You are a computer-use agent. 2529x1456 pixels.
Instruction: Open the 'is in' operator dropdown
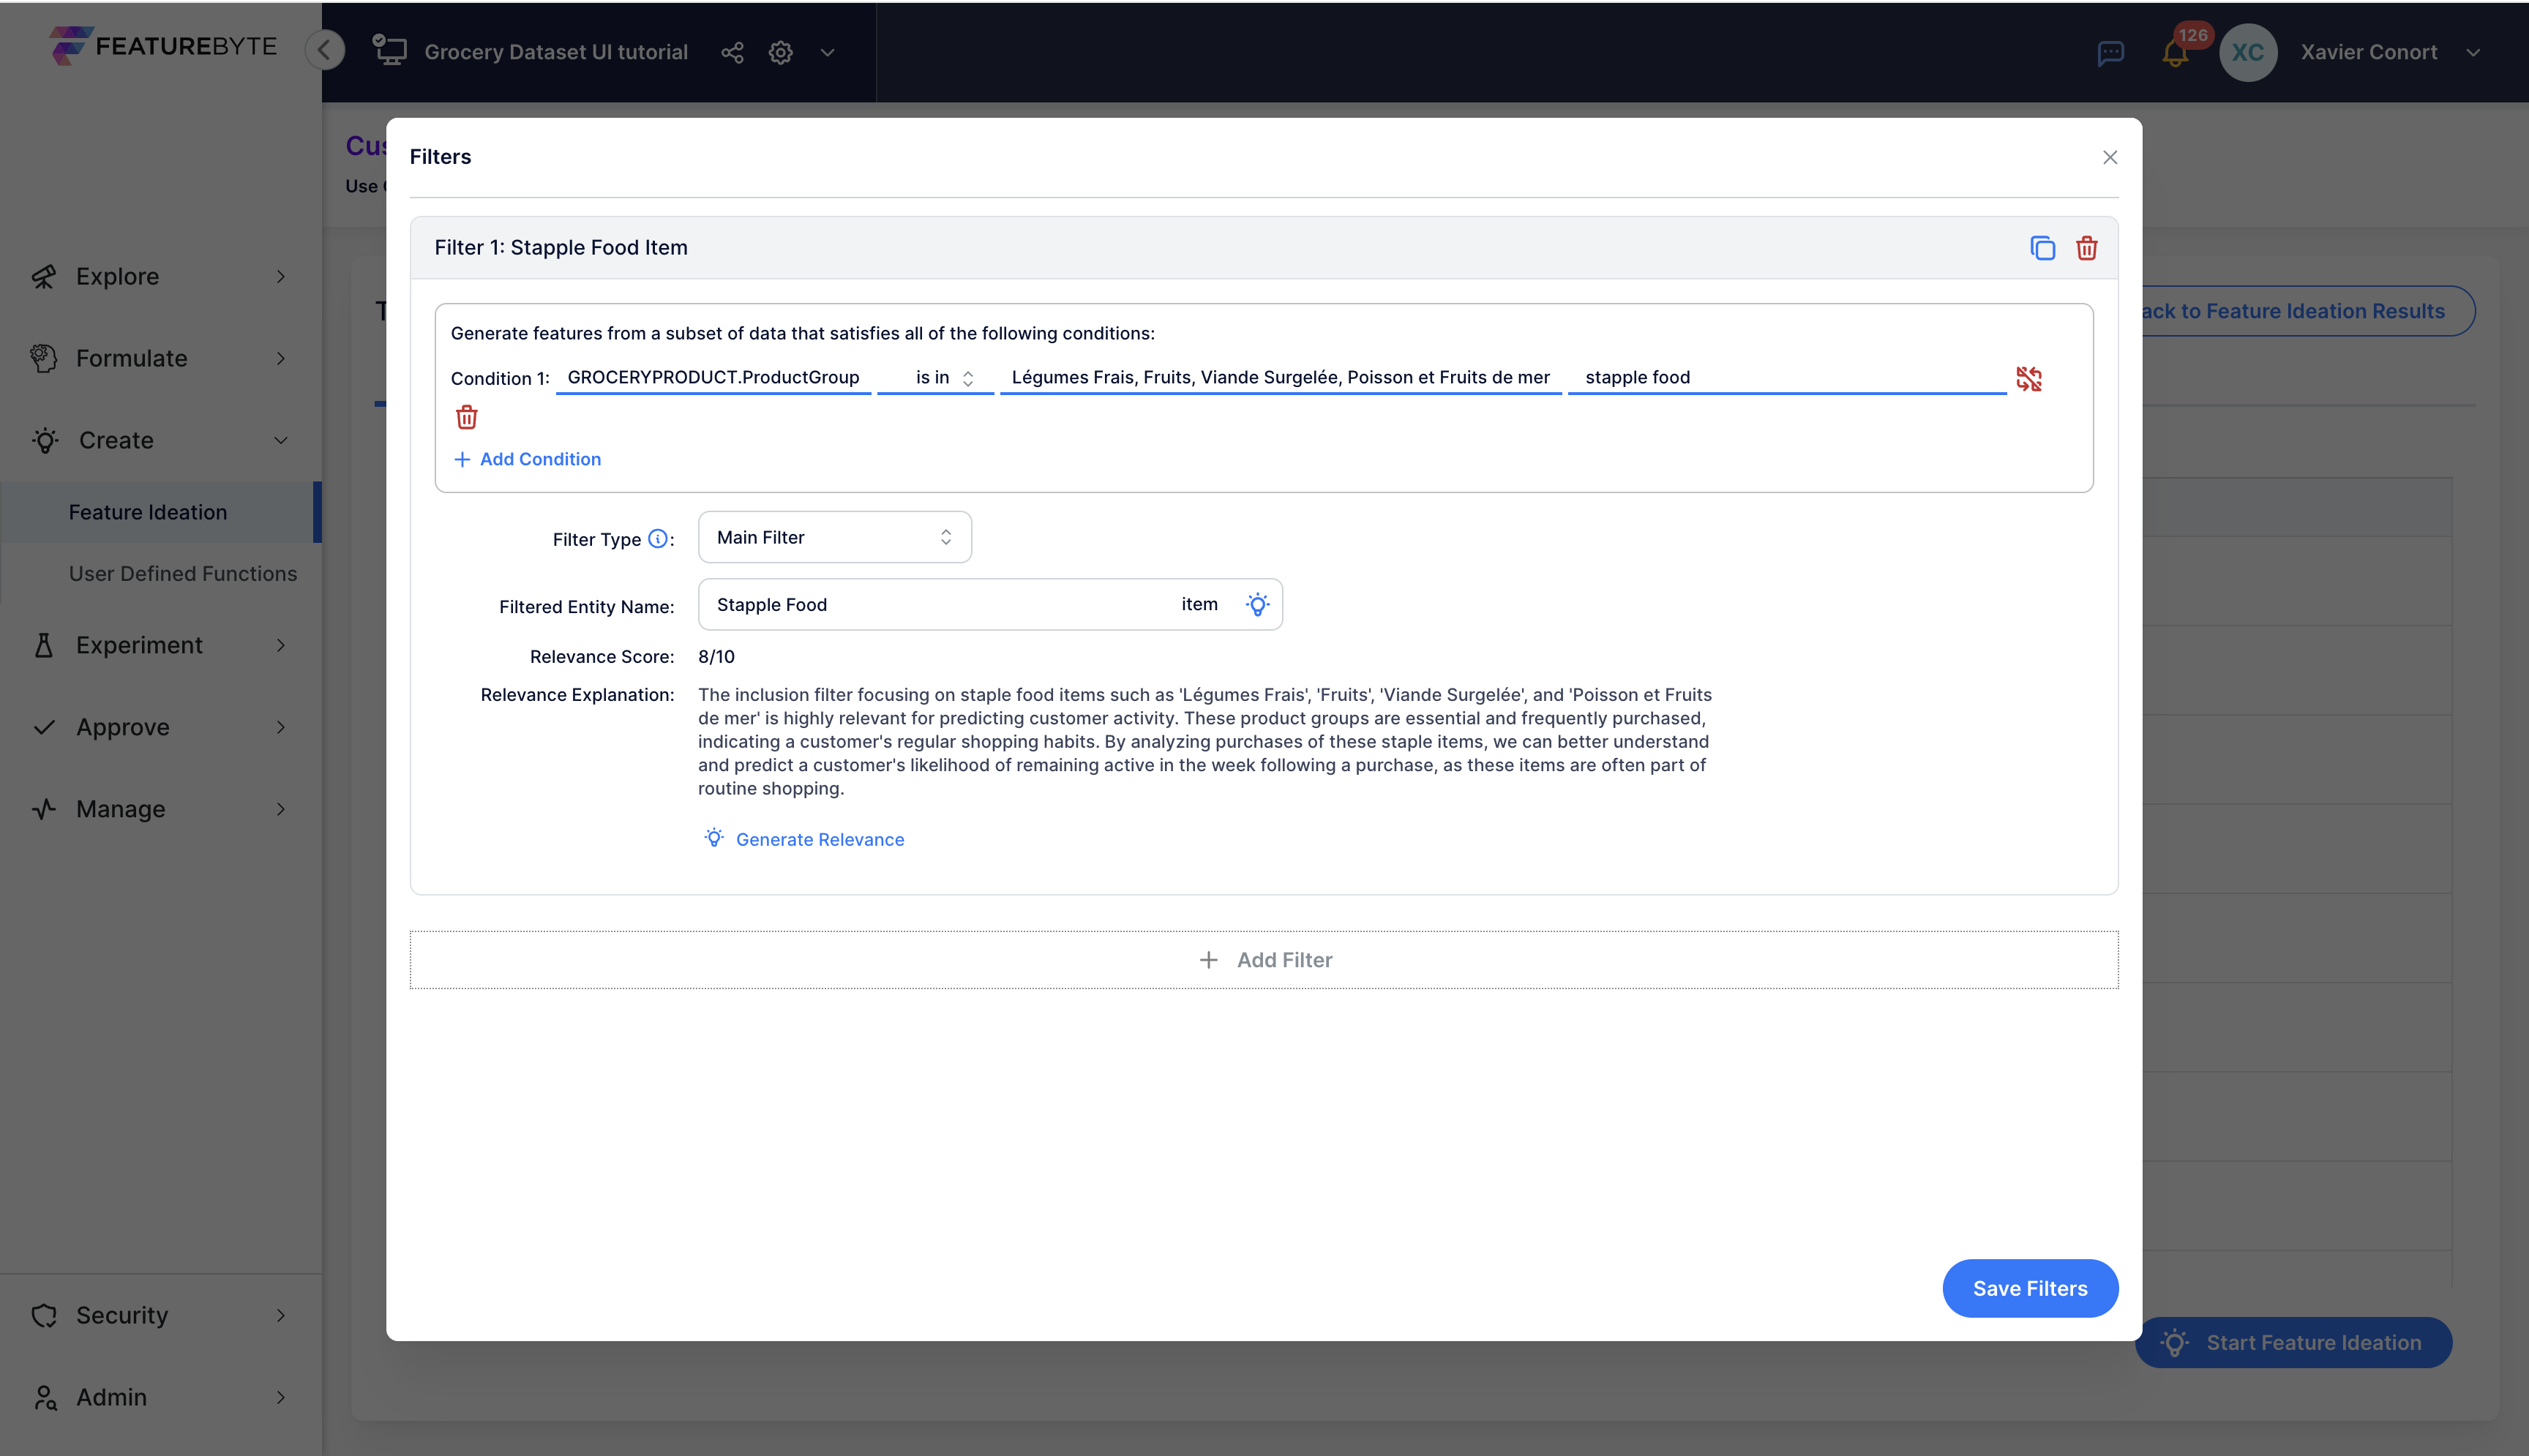pyautogui.click(x=935, y=378)
